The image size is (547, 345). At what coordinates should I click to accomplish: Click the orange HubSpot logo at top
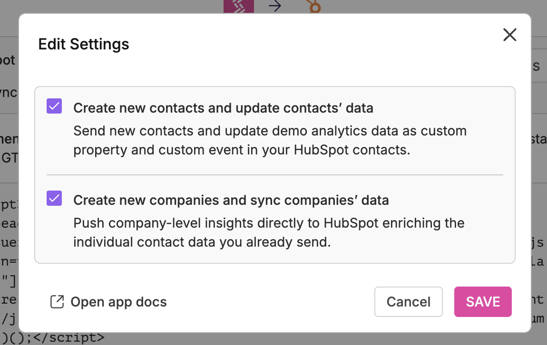[314, 6]
